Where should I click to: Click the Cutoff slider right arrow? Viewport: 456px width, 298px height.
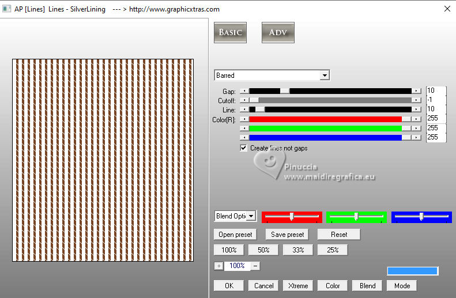(416, 100)
